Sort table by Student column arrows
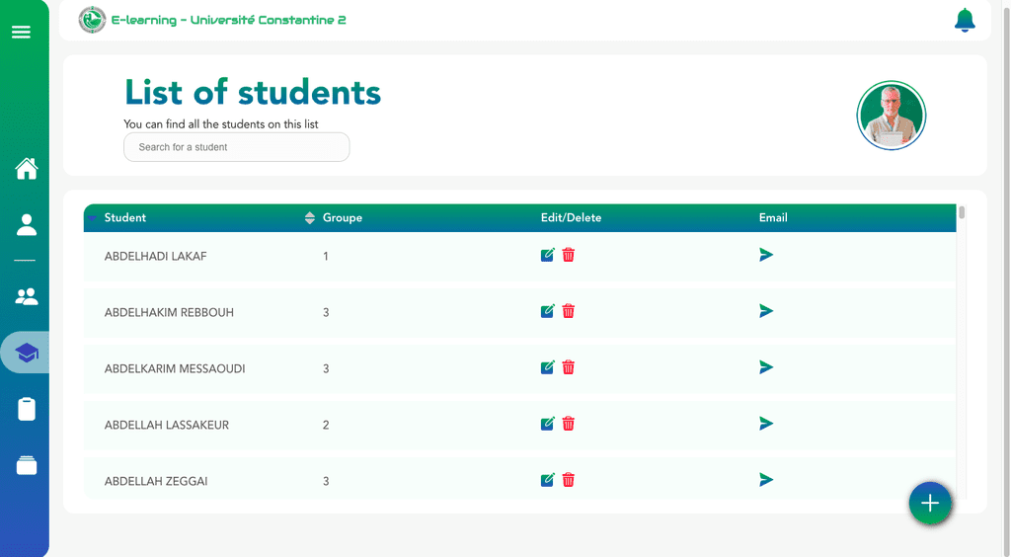This screenshot has width=1011, height=557. 309,218
